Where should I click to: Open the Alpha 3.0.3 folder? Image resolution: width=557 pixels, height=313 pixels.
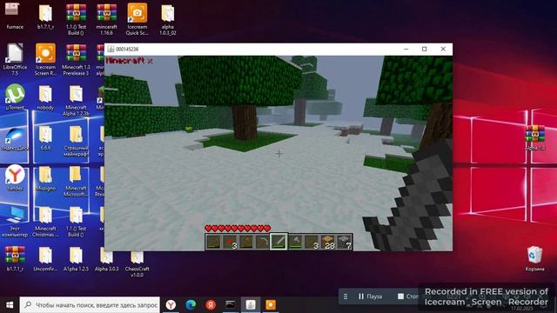point(106,259)
